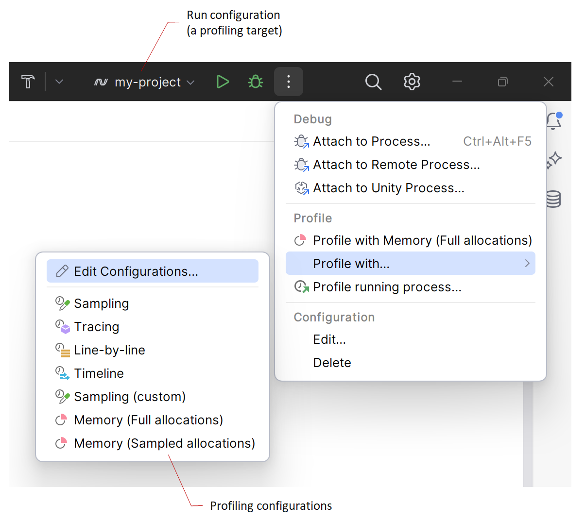Screen dimensions: 585x520
Task: Choose Profile running process
Action: coord(387,286)
